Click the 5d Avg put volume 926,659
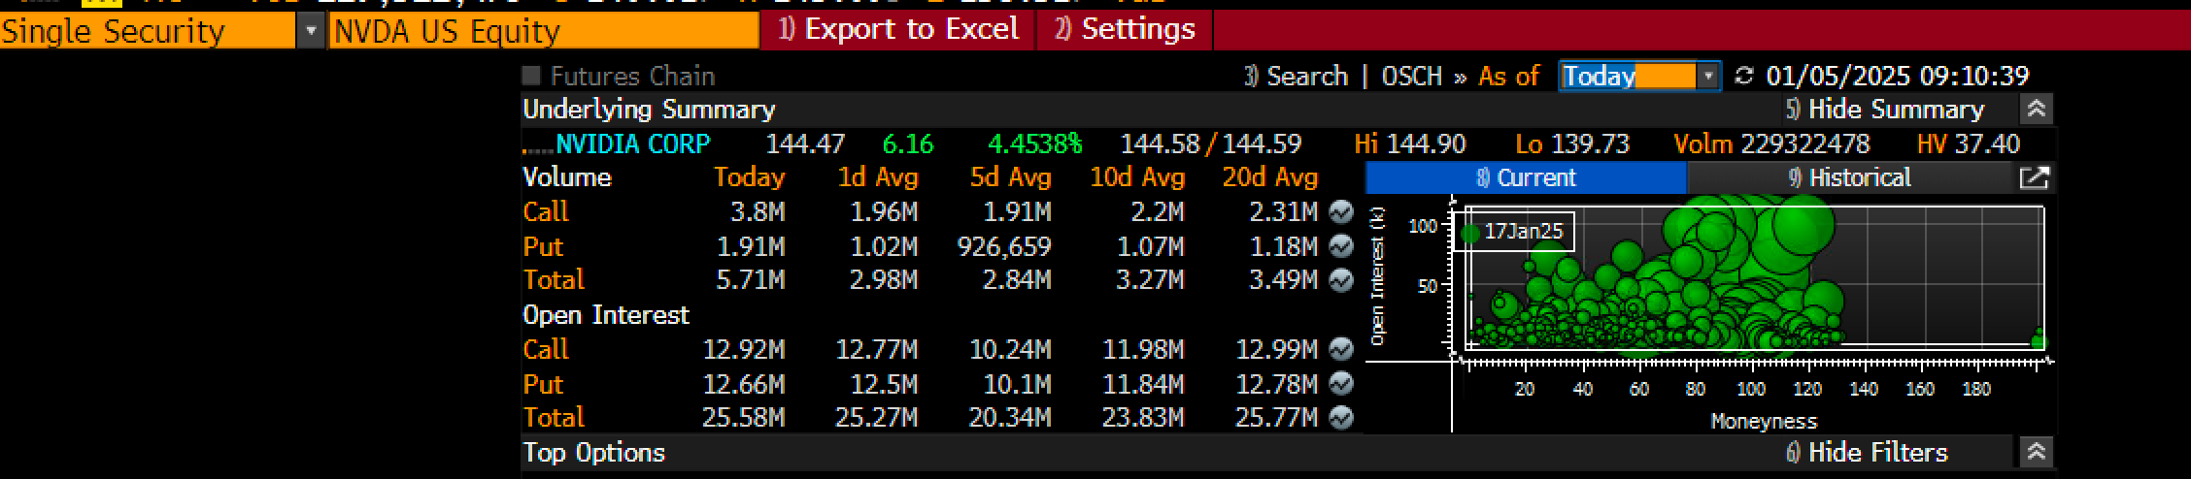 click(x=1004, y=246)
